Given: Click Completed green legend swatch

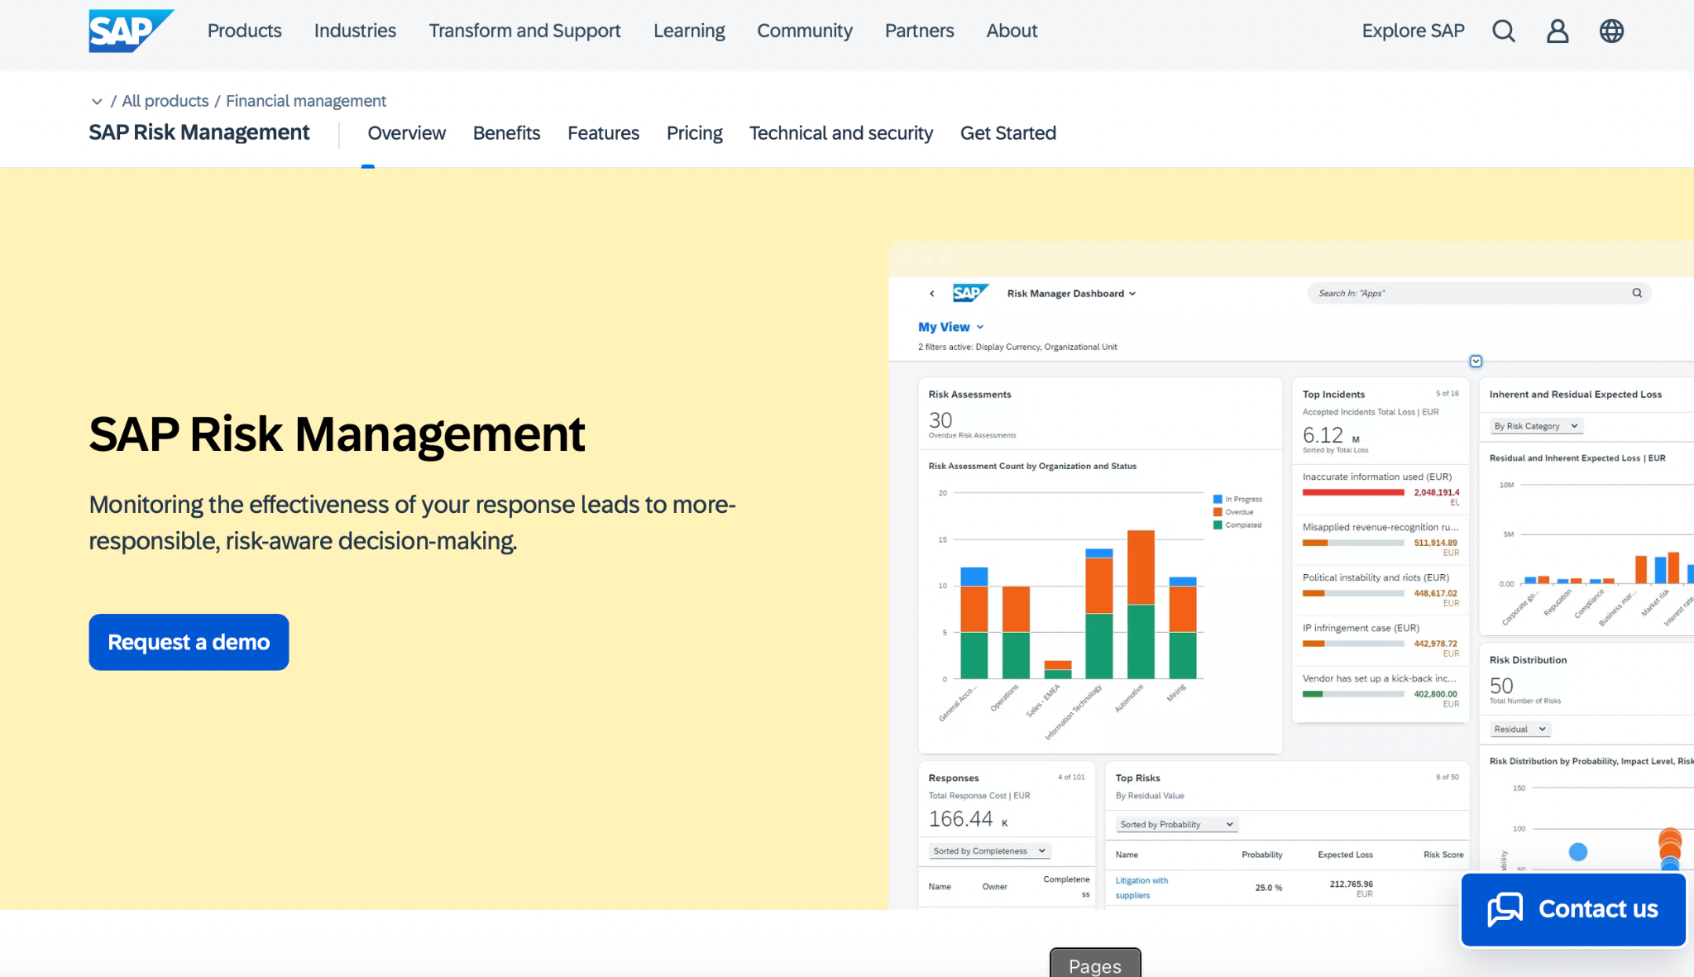Looking at the screenshot, I should (1218, 524).
